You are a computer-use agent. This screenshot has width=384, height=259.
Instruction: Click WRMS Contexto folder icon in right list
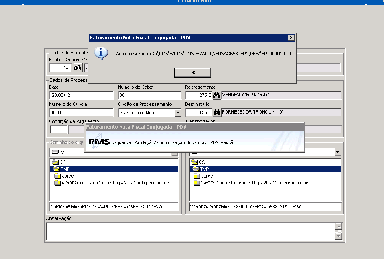[x=197, y=183]
